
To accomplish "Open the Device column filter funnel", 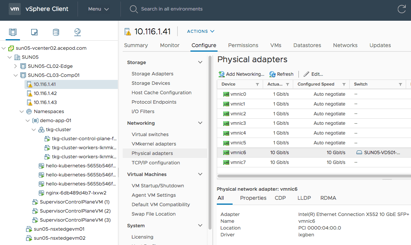I will click(257, 84).
